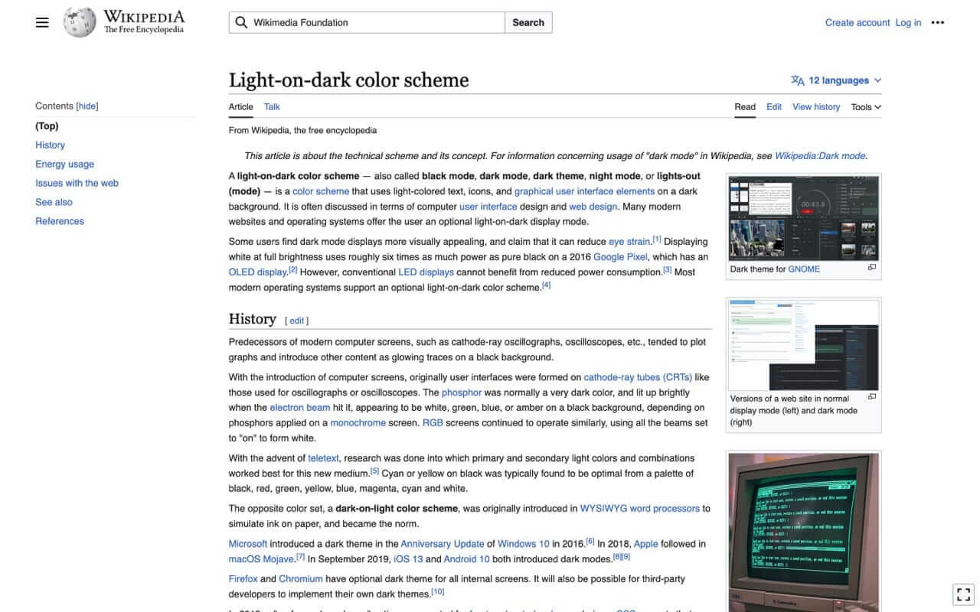Open the Firefox link
The height and width of the screenshot is (612, 980).
coord(243,579)
